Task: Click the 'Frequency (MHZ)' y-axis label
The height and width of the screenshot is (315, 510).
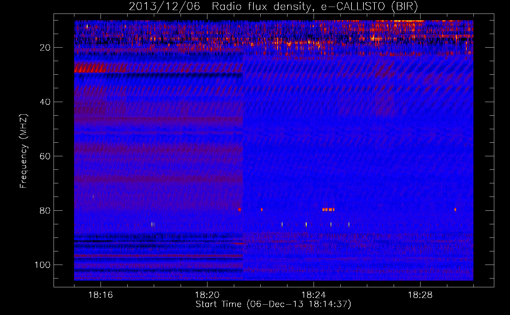Action: 24,151
